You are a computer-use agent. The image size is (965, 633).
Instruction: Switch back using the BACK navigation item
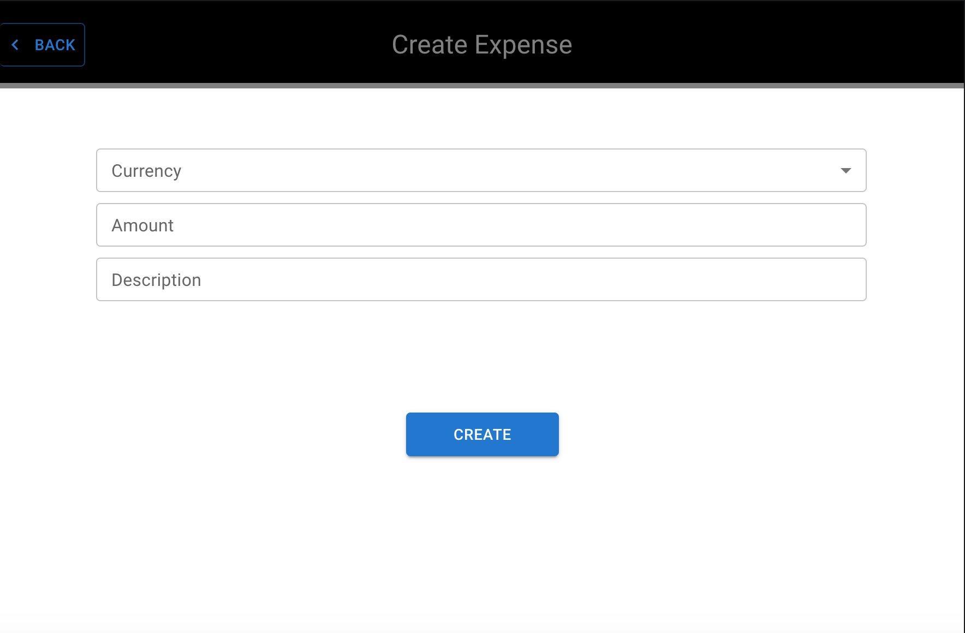(43, 45)
